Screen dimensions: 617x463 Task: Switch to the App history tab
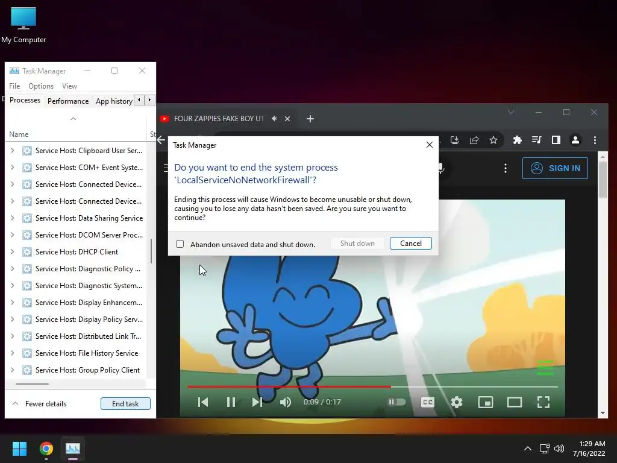[x=114, y=101]
